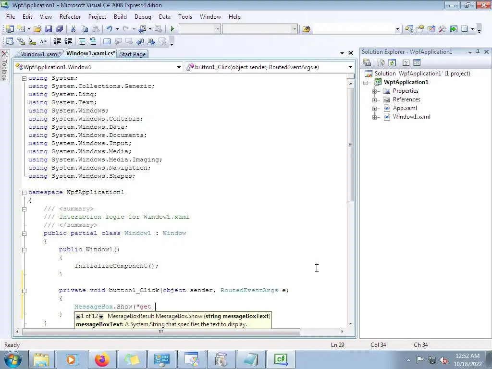This screenshot has width=492, height=369.
Task: Click the Display Quick Info icon
Action: [x=32, y=41]
